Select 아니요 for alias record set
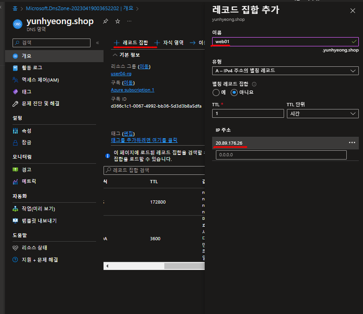 [x=234, y=93]
